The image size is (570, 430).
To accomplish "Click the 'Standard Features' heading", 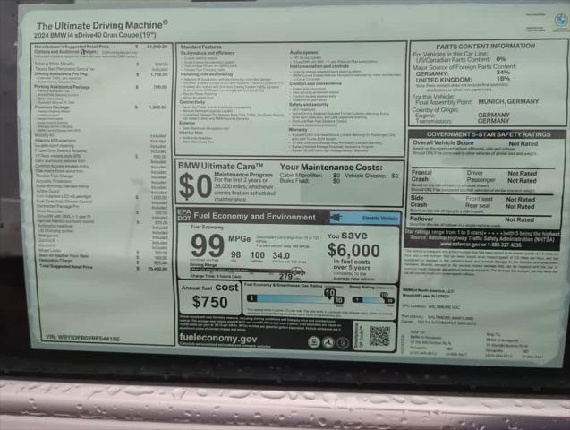I will (x=200, y=47).
